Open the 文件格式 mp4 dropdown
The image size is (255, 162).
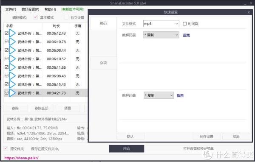(161, 24)
